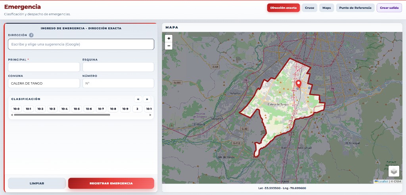Click the scrollbar left arrow in Clasificación
Screen dimensions: 406x195
coord(12,115)
